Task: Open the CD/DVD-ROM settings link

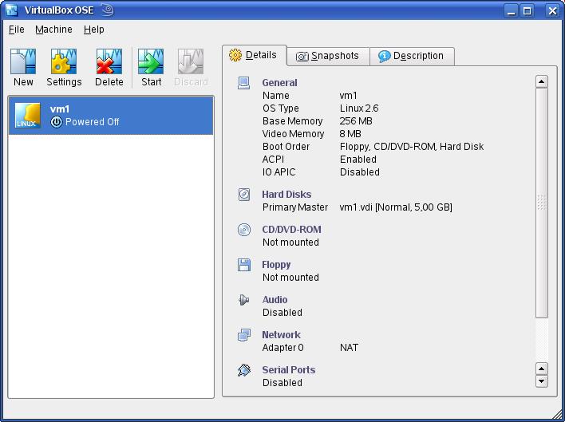Action: coord(291,230)
